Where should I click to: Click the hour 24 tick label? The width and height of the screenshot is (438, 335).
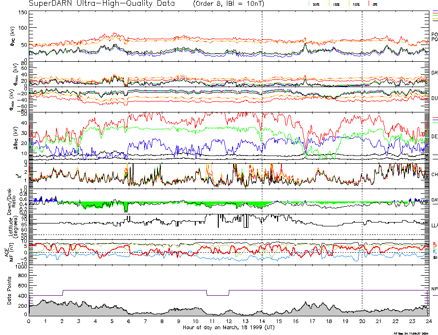click(428, 322)
